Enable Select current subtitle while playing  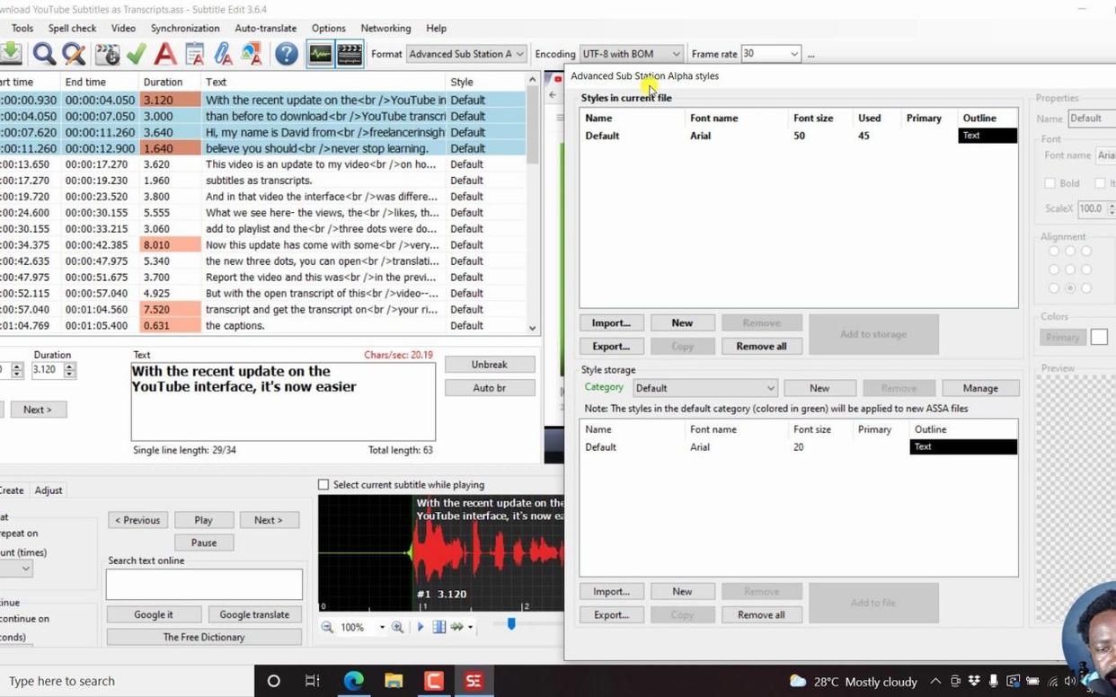323,485
